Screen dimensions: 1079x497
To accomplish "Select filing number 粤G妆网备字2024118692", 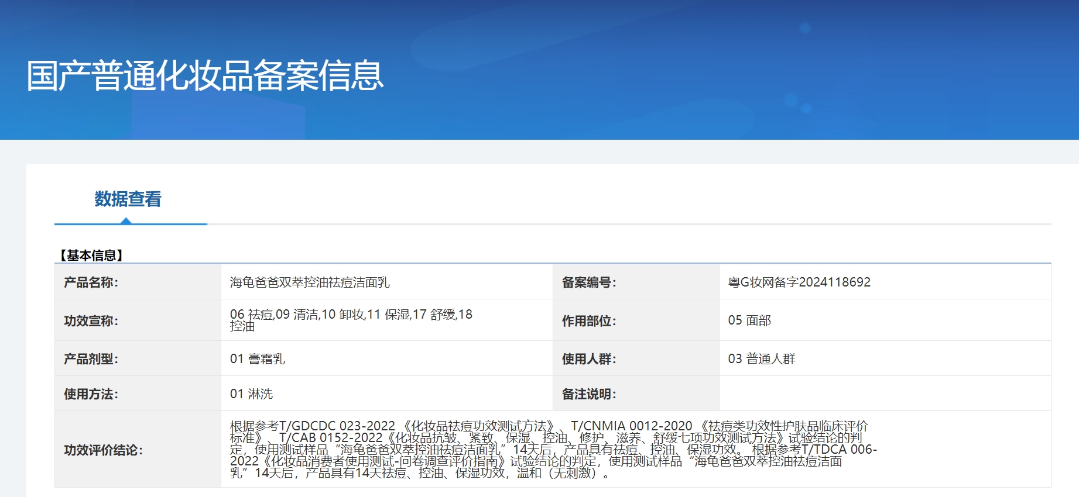I will coord(799,282).
